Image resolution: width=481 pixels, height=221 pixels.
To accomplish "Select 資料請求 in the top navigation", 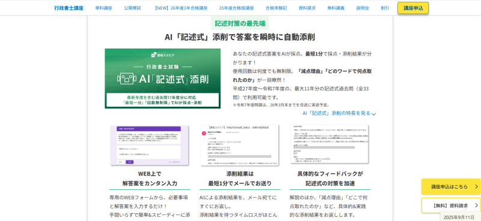I will point(307,8).
